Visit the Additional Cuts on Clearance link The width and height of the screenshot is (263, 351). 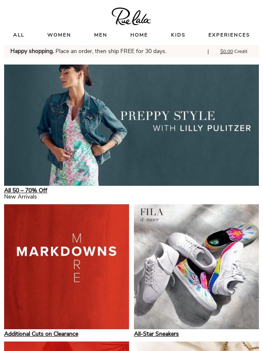[41, 334]
